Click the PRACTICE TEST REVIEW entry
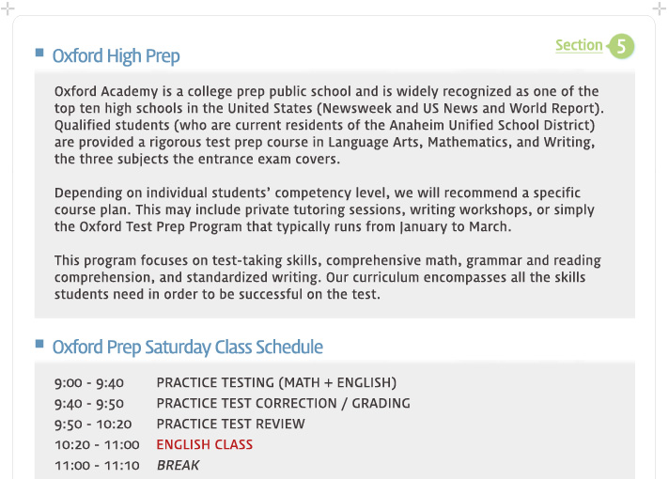Image resolution: width=669 pixels, height=479 pixels. 230,424
